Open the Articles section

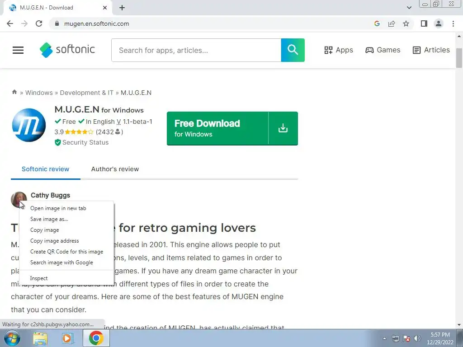coord(431,50)
